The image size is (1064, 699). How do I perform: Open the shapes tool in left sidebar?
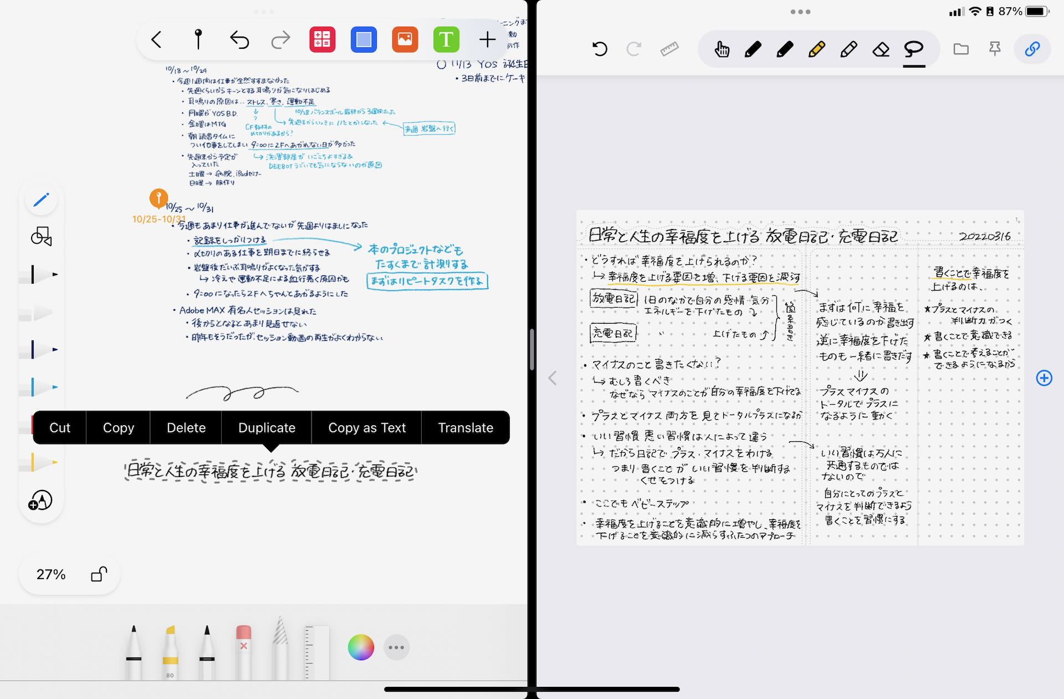tap(41, 236)
